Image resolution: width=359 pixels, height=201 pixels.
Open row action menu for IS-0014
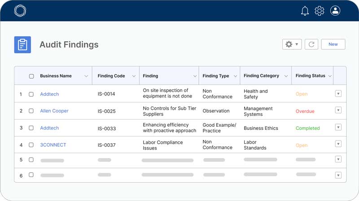[338, 94]
